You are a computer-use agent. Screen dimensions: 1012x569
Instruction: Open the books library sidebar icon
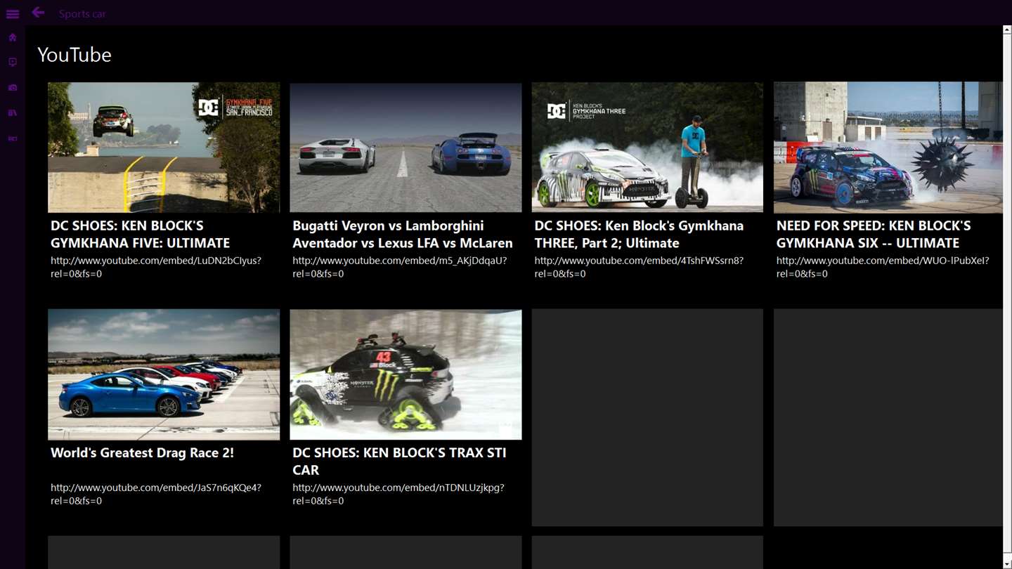click(13, 113)
